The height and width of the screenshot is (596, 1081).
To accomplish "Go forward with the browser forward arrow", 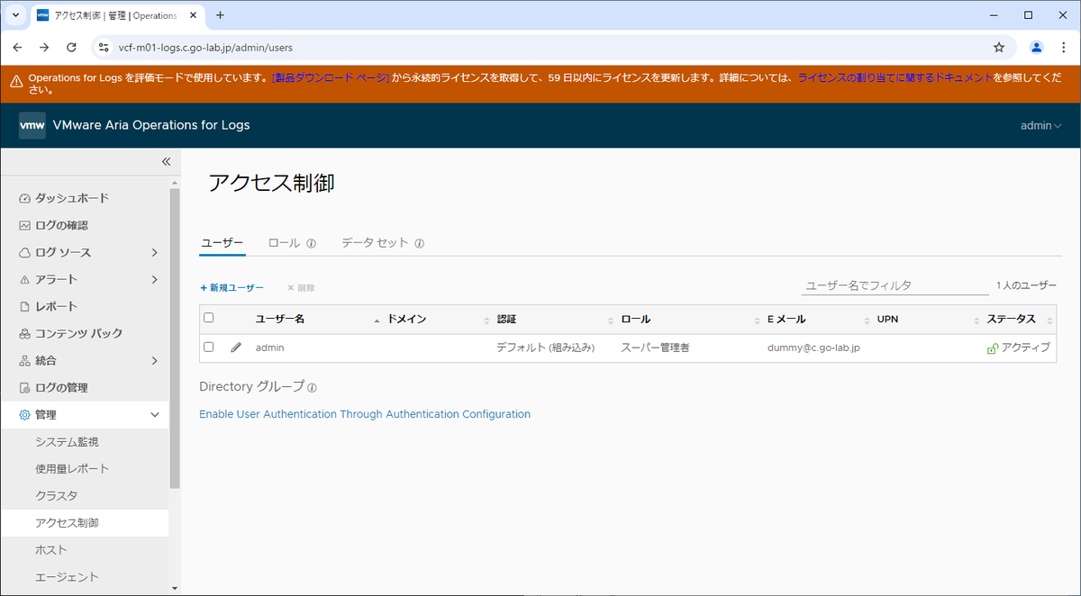I will [44, 47].
